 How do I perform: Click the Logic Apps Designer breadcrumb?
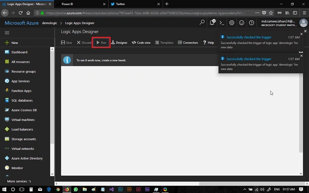[x=80, y=23]
